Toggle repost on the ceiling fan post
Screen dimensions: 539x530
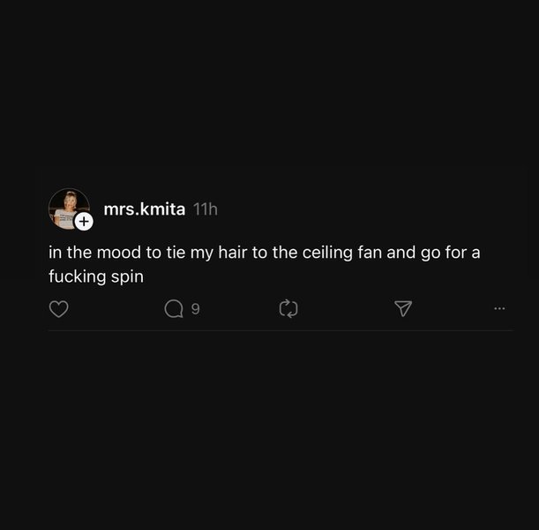point(288,308)
